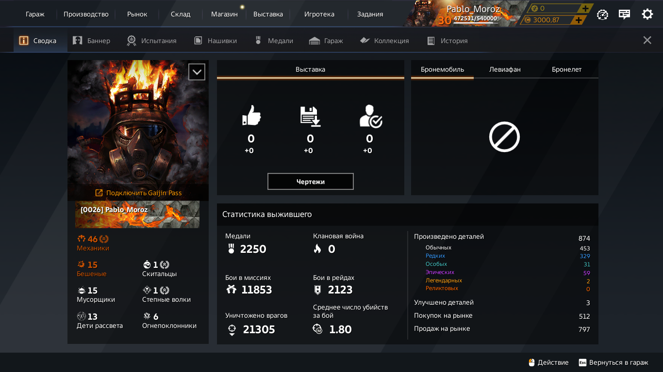Image resolution: width=663 pixels, height=372 pixels.
Task: Click the player experience bar 472531/540000
Action: (x=475, y=19)
